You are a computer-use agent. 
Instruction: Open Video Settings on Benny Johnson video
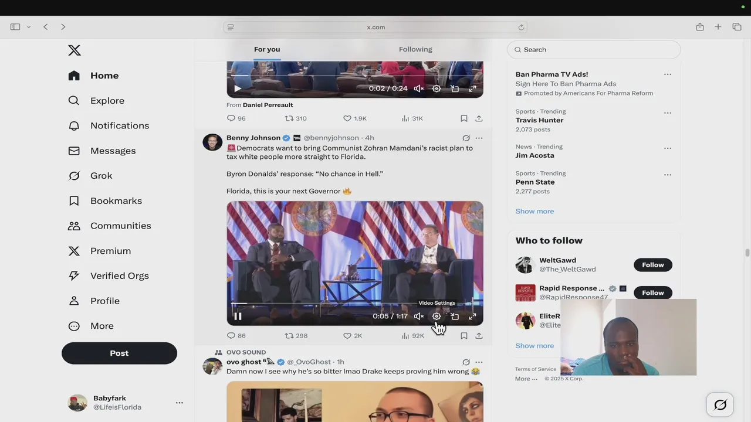[437, 316]
